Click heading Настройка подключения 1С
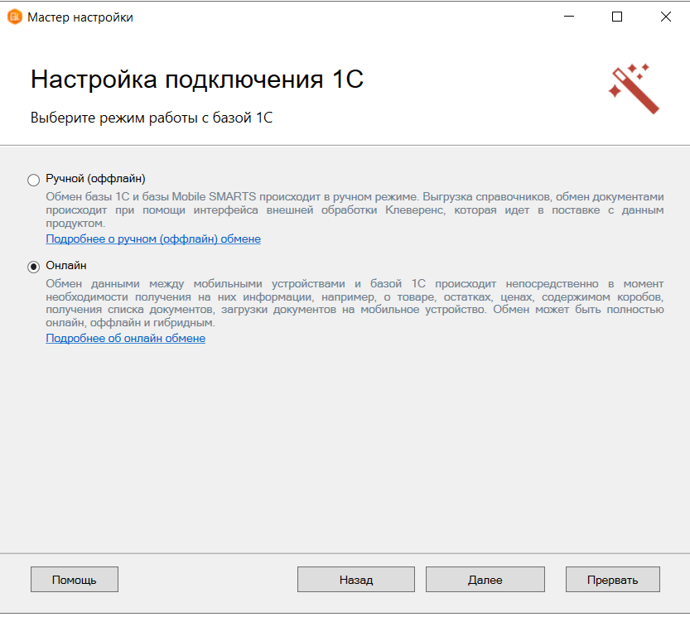 [x=197, y=80]
